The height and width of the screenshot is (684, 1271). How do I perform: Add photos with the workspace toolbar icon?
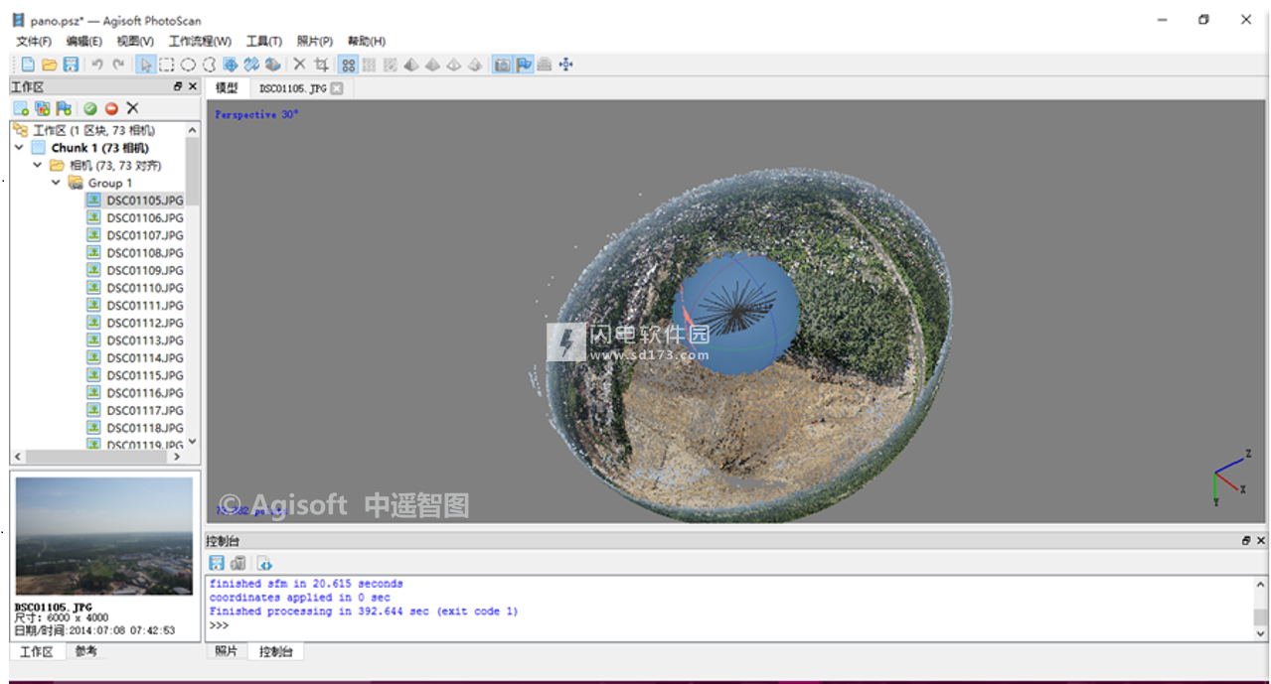(42, 108)
